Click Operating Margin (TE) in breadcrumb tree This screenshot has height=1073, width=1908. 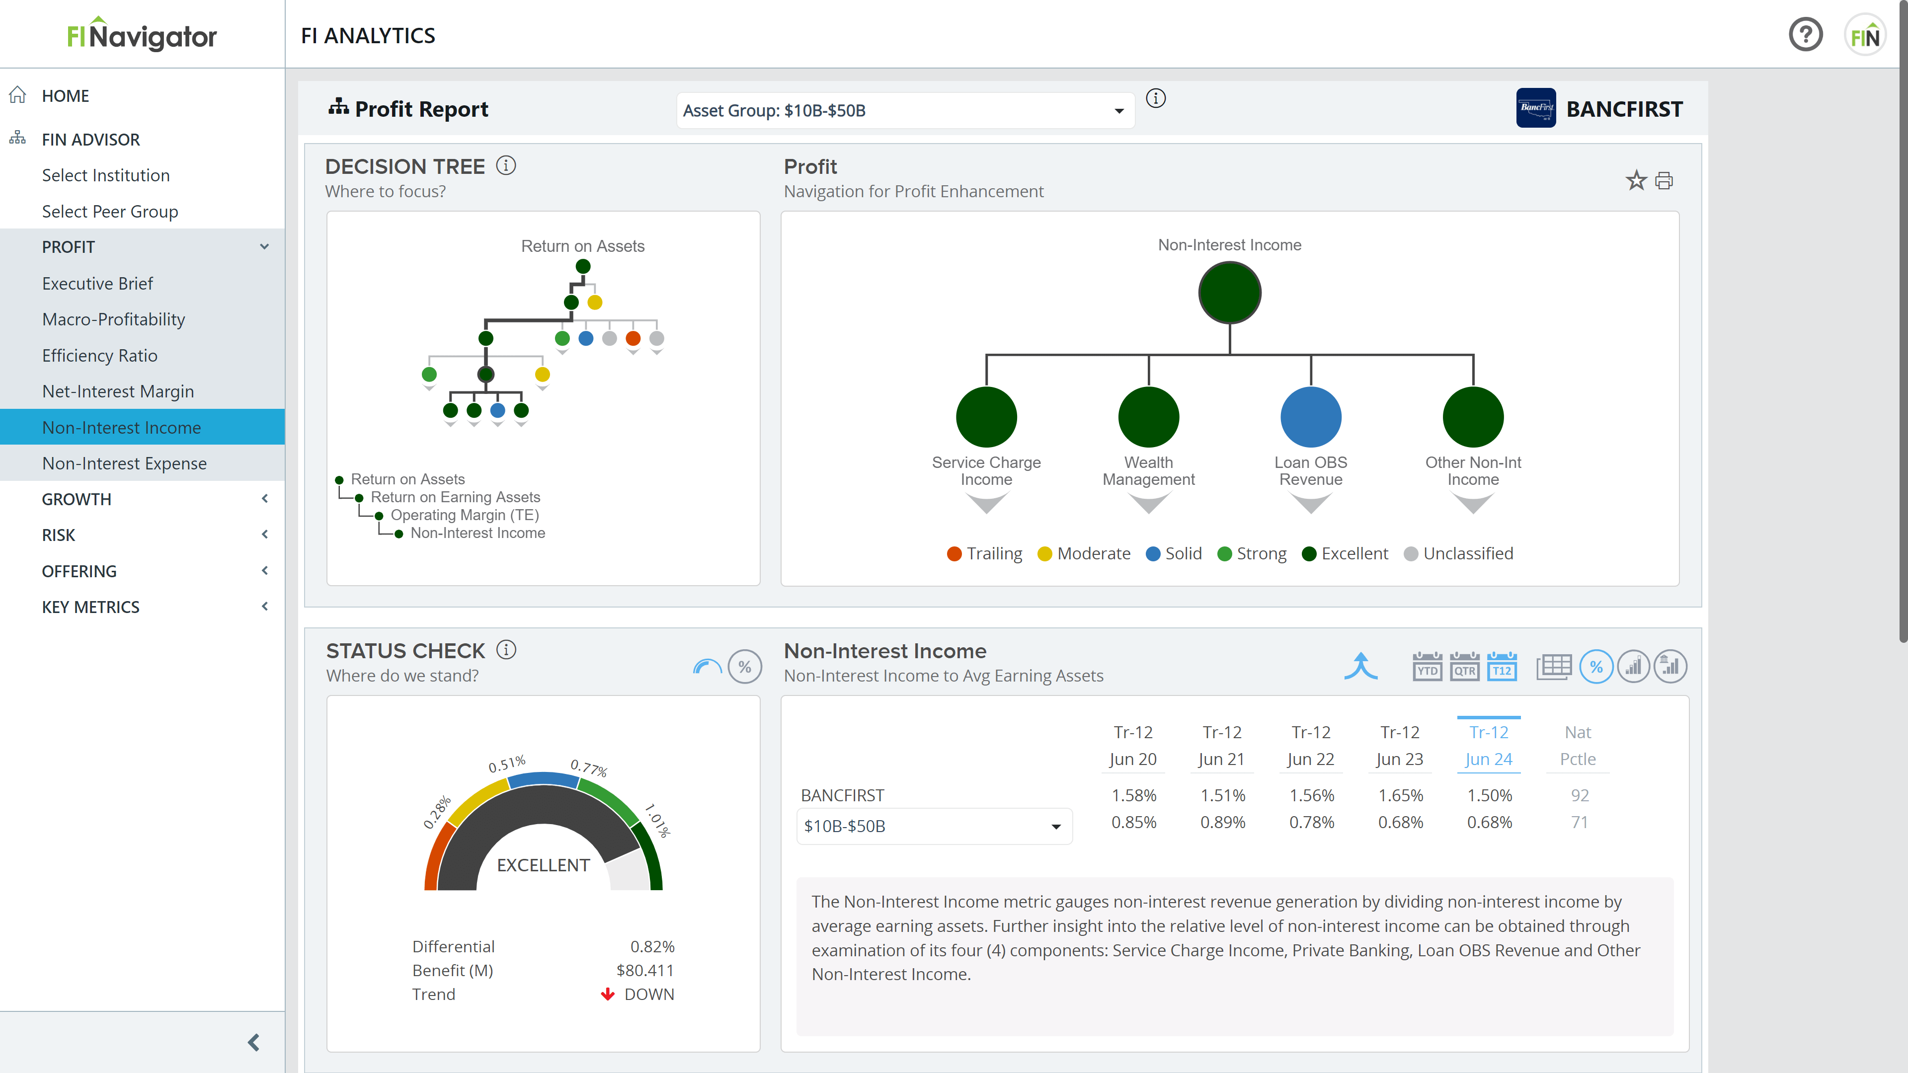tap(465, 515)
